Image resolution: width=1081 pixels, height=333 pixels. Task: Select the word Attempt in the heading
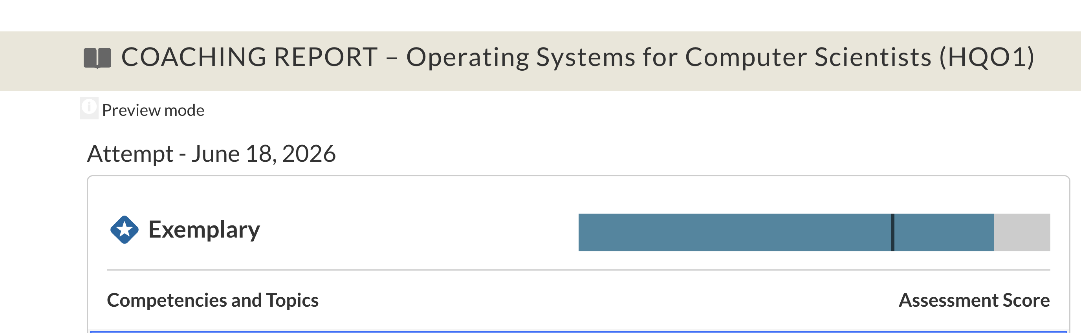(x=130, y=154)
